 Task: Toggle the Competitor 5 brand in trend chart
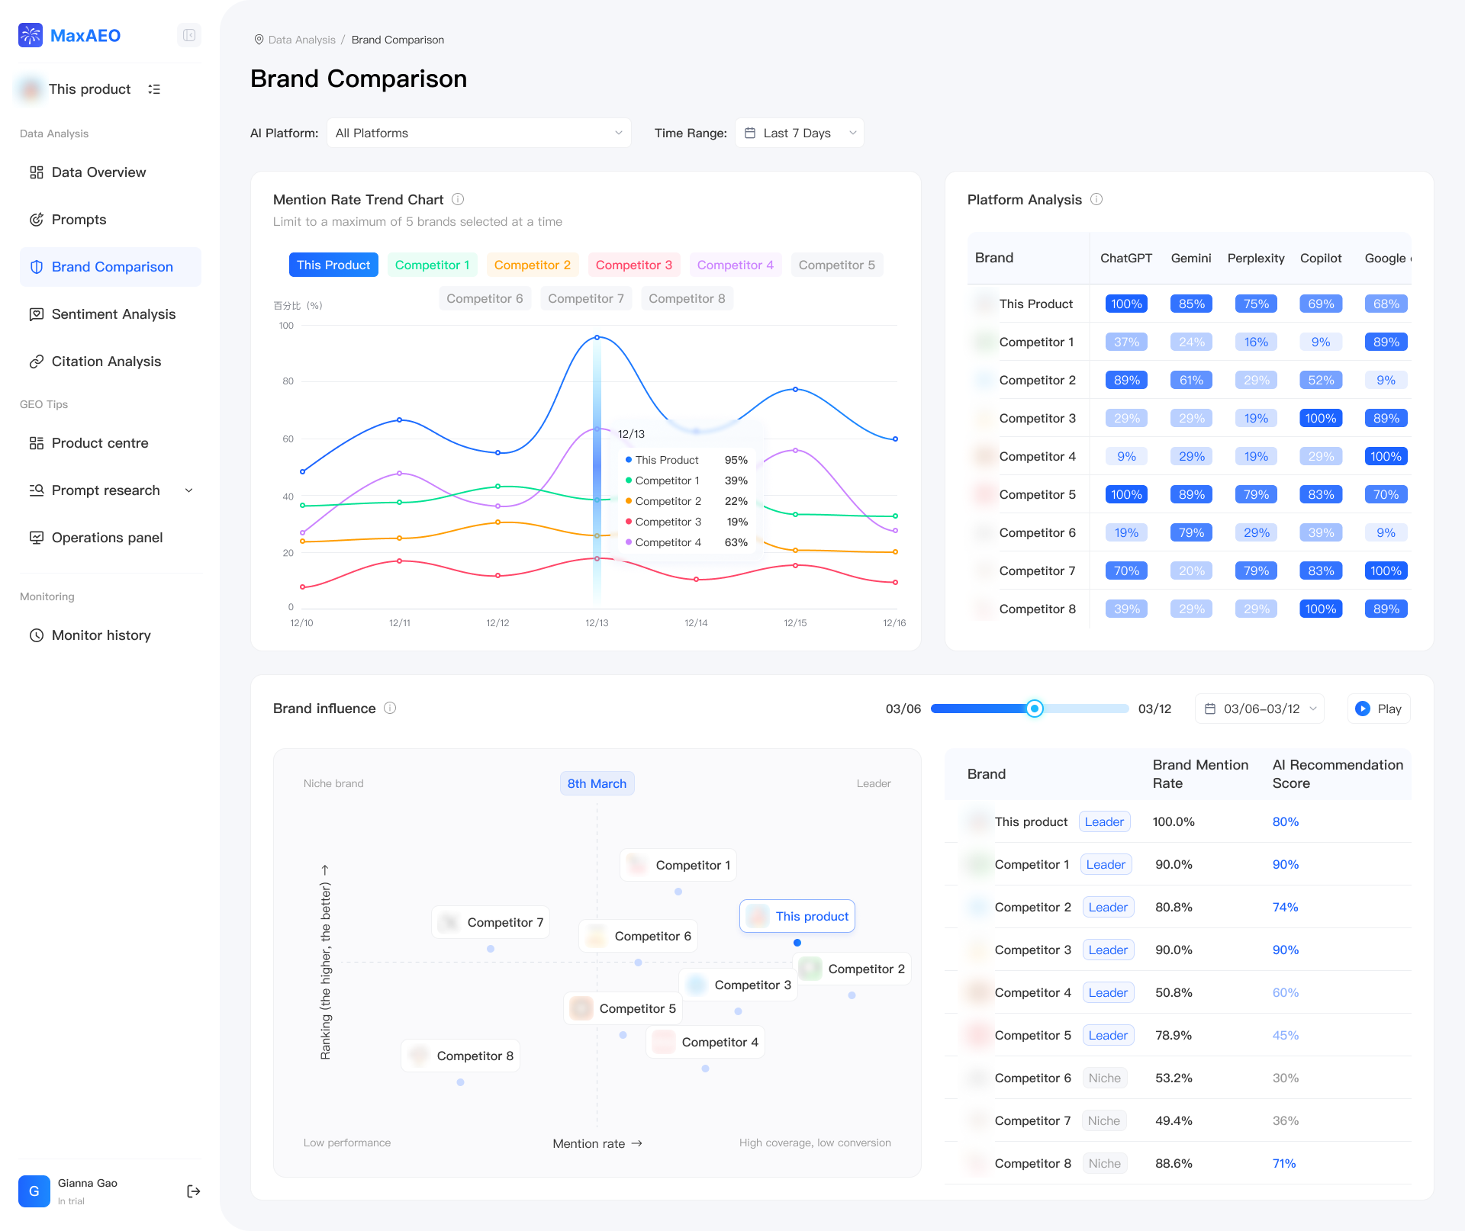coord(836,265)
